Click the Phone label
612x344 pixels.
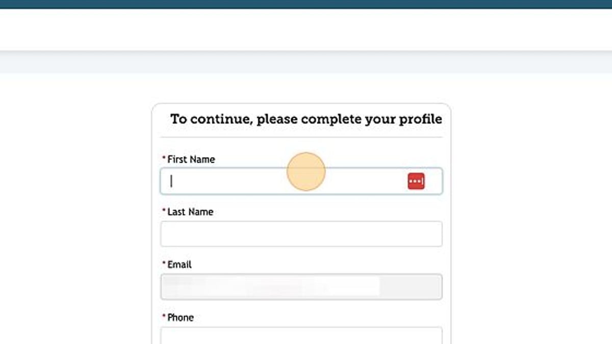[180, 317]
